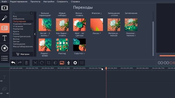Open the Audio equalizer sliders icon
The image size is (175, 98).
point(82,63)
